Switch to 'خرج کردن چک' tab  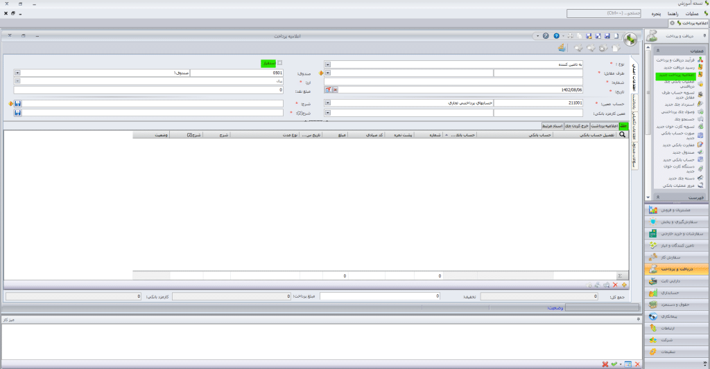click(x=577, y=126)
